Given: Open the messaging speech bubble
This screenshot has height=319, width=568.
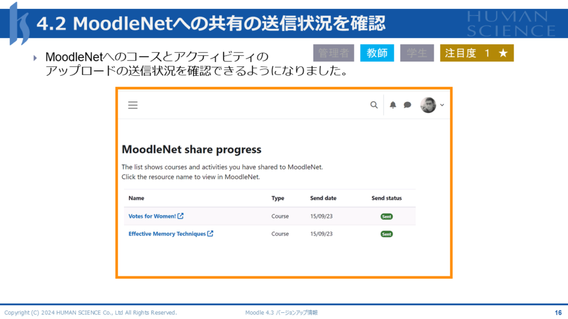Looking at the screenshot, I should coord(407,105).
